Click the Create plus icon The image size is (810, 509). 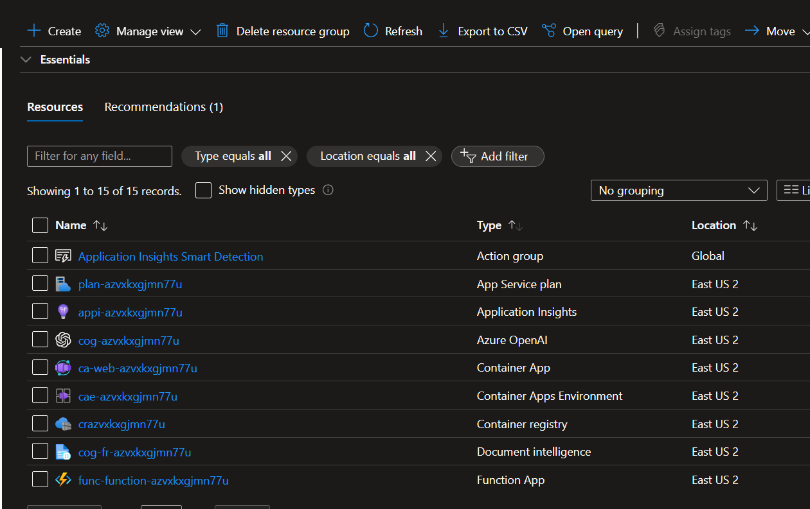(34, 31)
